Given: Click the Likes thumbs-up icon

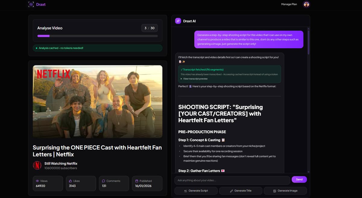Looking at the screenshot, I should point(70,181).
